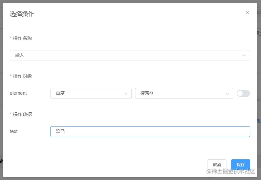Click the element field label
This screenshot has height=180, width=261.
(18, 93)
